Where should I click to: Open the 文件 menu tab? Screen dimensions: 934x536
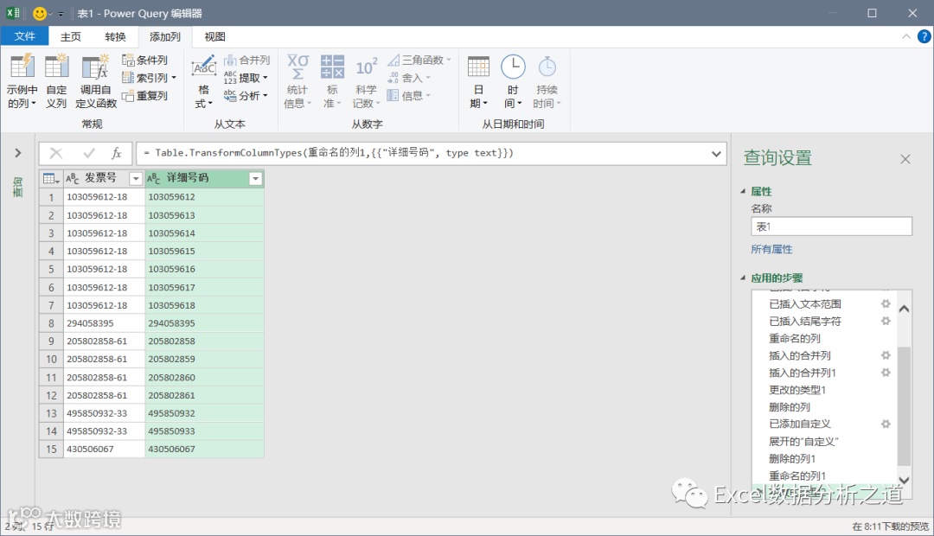(x=24, y=36)
